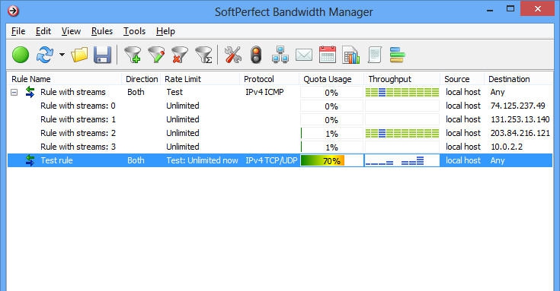Sort by the Direction column header
The image size is (560, 291).
pos(142,79)
